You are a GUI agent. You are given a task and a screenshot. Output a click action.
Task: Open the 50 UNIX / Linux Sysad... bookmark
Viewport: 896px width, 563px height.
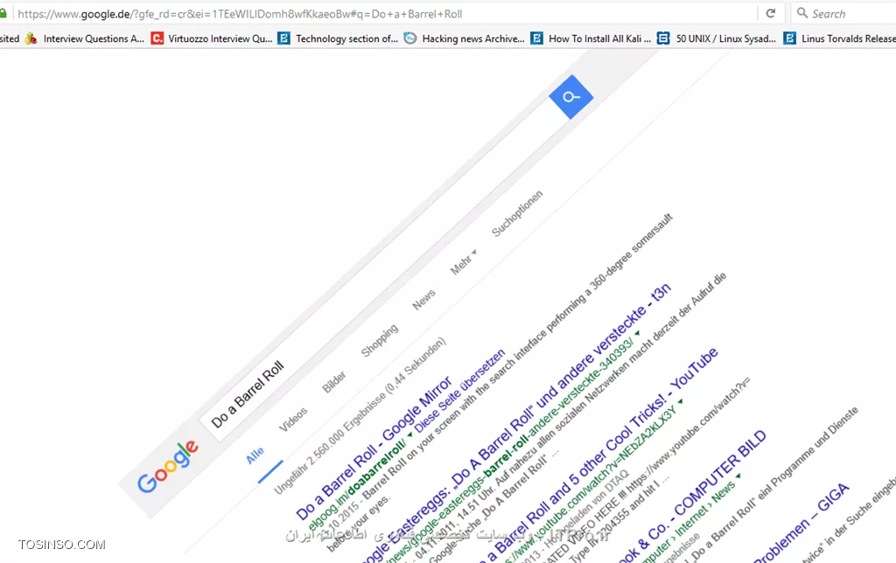pyautogui.click(x=725, y=38)
